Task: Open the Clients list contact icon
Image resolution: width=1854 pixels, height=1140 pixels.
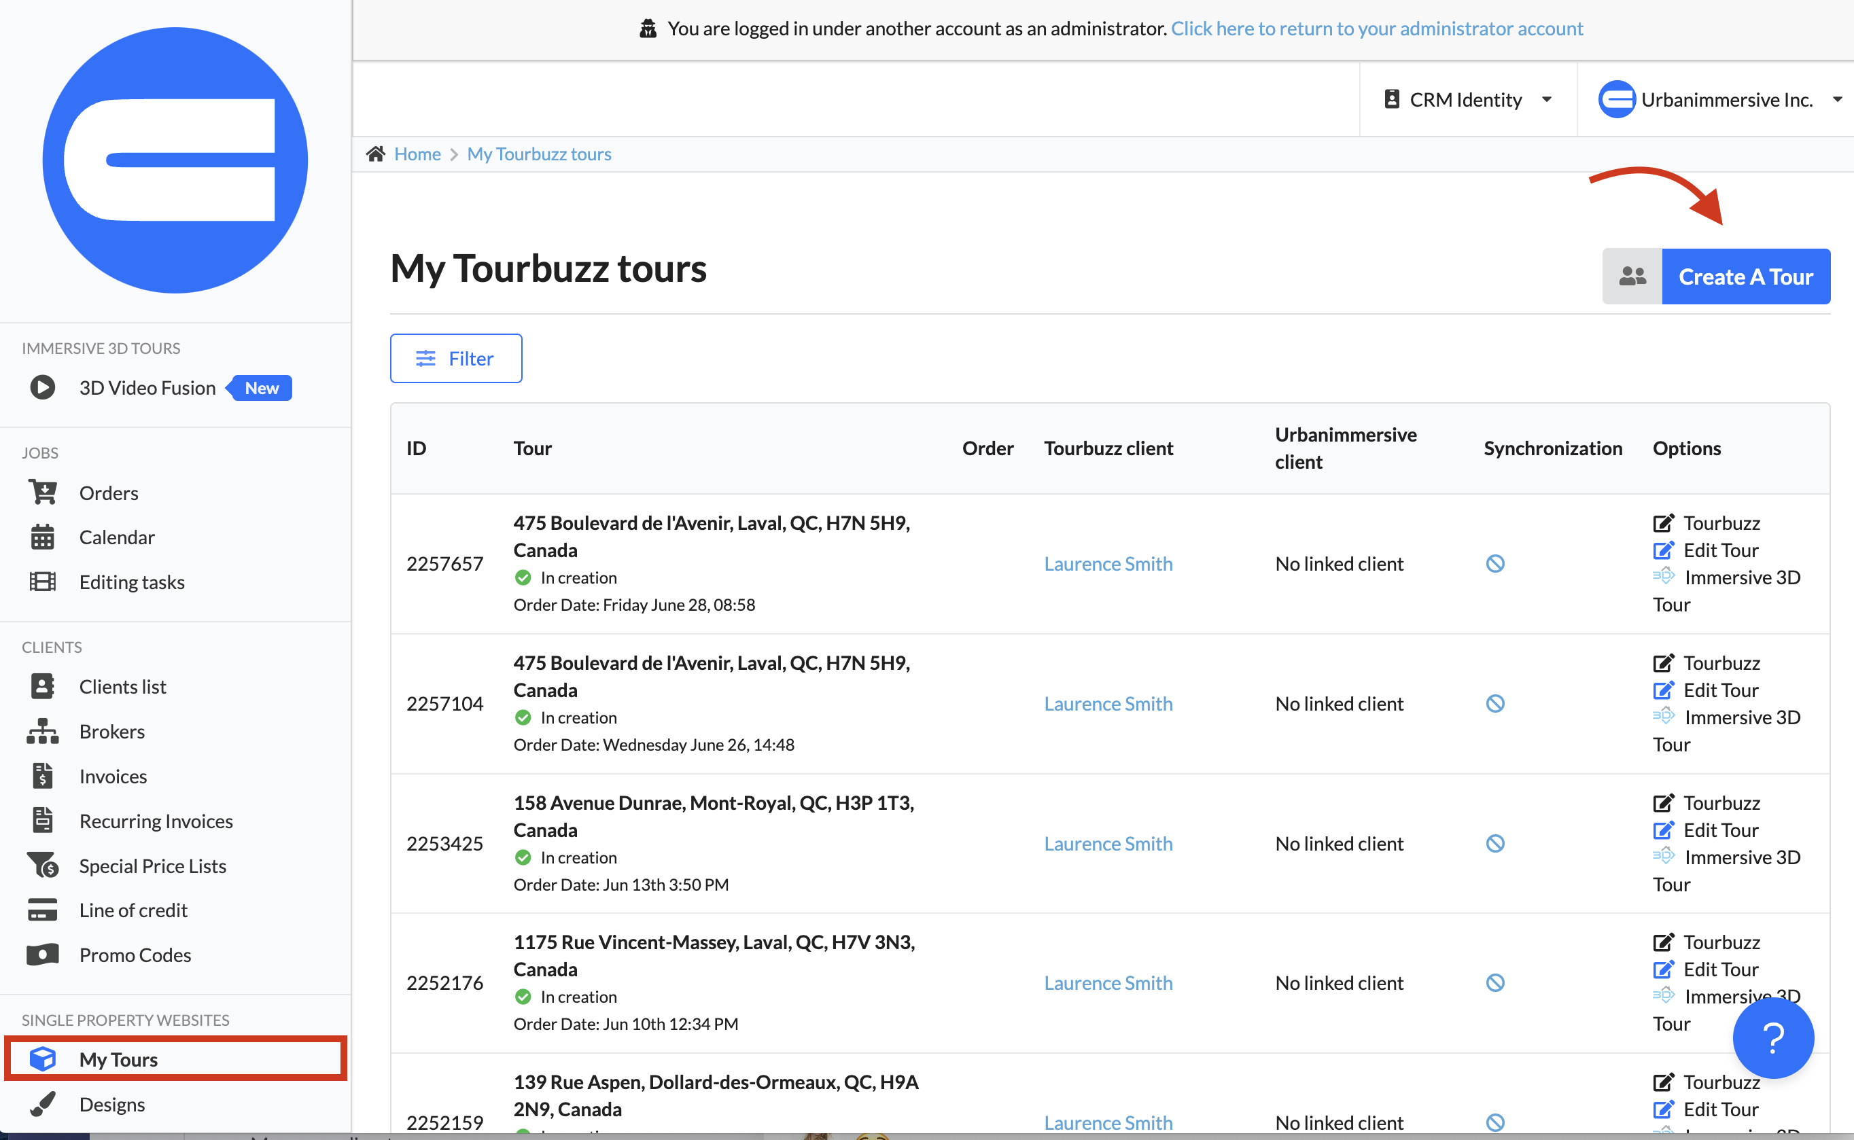Action: pos(42,686)
